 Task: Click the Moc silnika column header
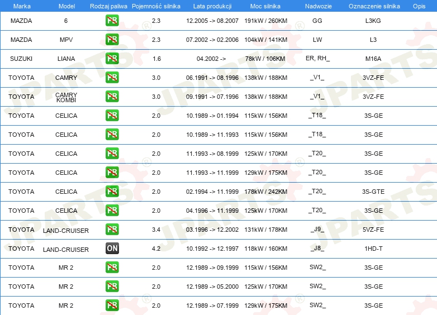click(x=265, y=6)
